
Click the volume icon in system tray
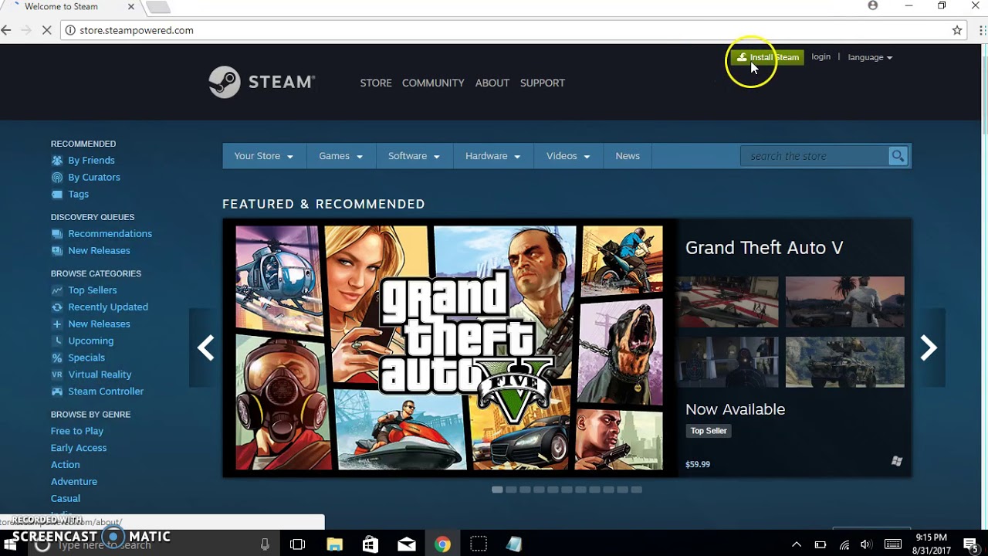coord(868,544)
